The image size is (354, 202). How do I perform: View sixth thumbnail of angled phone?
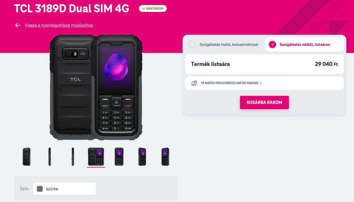(x=142, y=156)
